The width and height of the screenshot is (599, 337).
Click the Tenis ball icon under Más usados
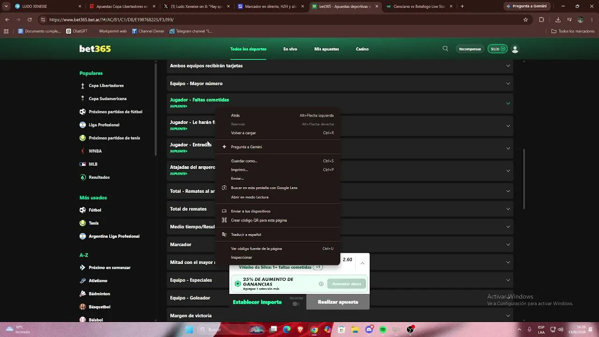(x=83, y=223)
